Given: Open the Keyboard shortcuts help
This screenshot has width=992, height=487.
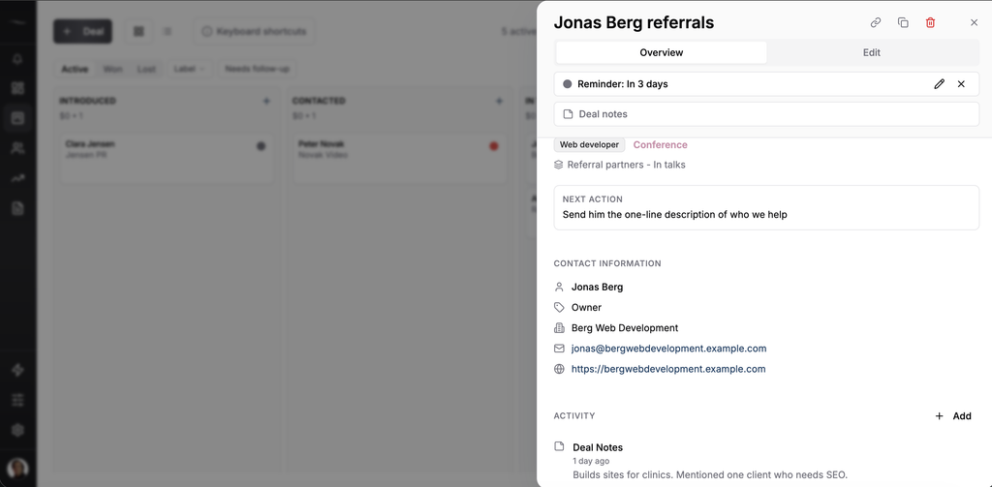Looking at the screenshot, I should pos(254,31).
